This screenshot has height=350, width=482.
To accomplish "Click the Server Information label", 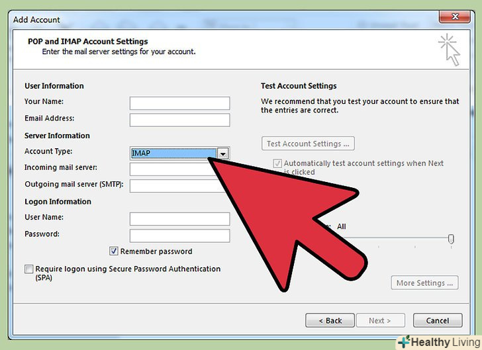I will coord(57,136).
